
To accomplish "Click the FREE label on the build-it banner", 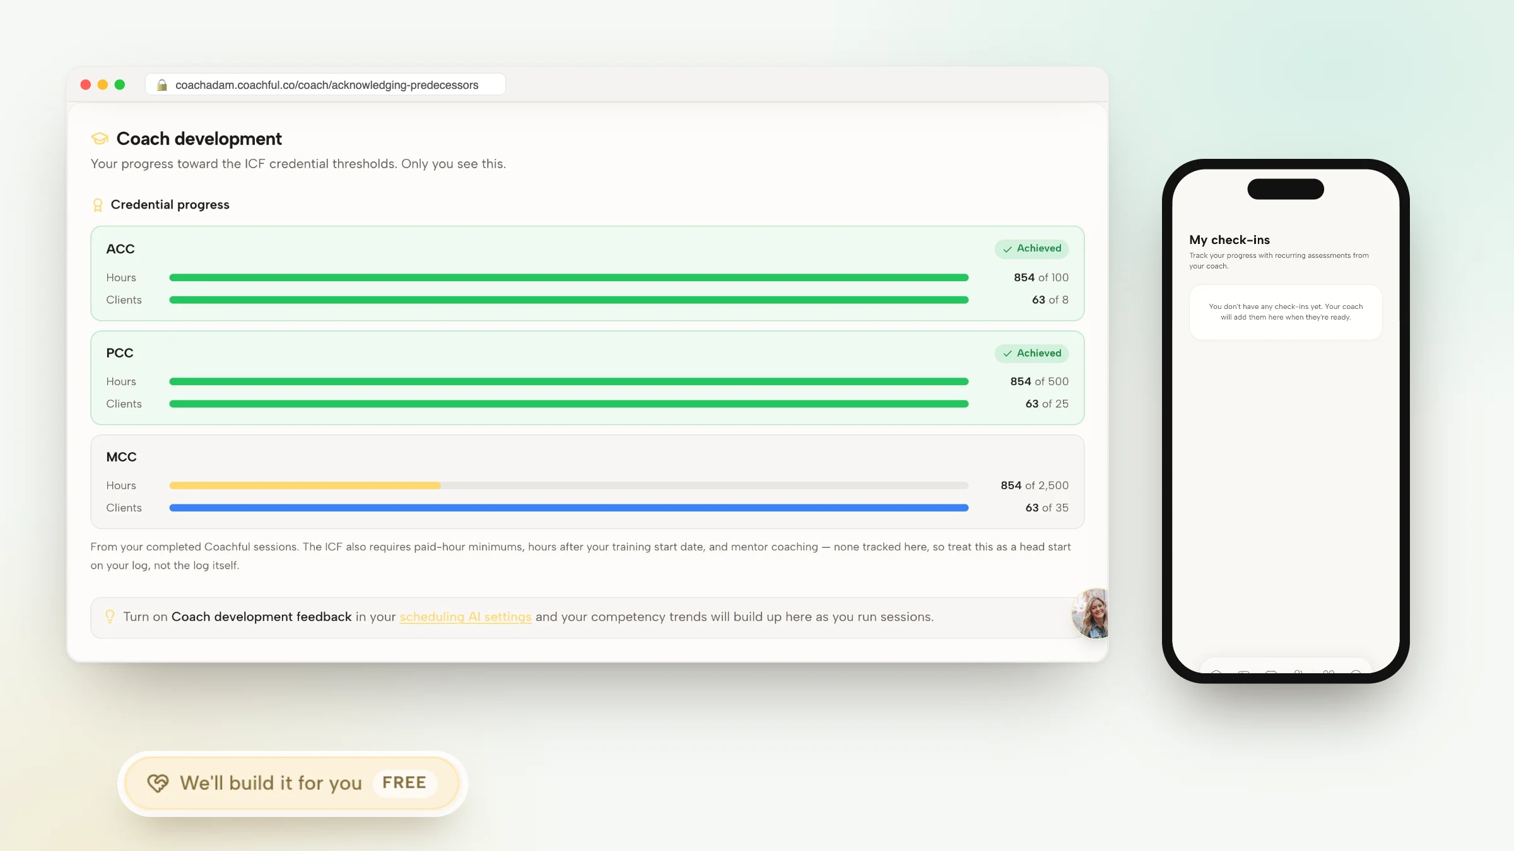I will point(404,783).
